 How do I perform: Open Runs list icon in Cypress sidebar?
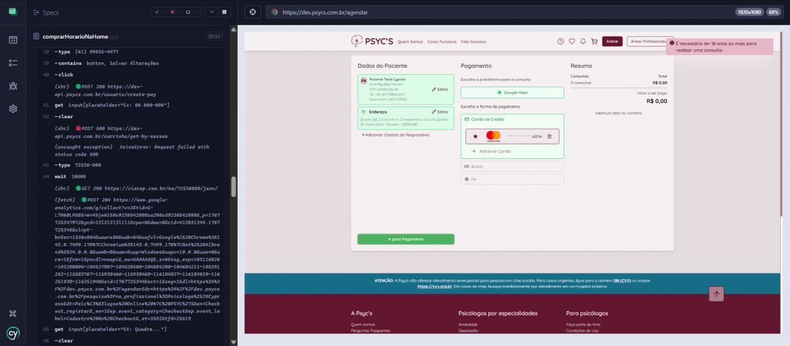pos(13,62)
